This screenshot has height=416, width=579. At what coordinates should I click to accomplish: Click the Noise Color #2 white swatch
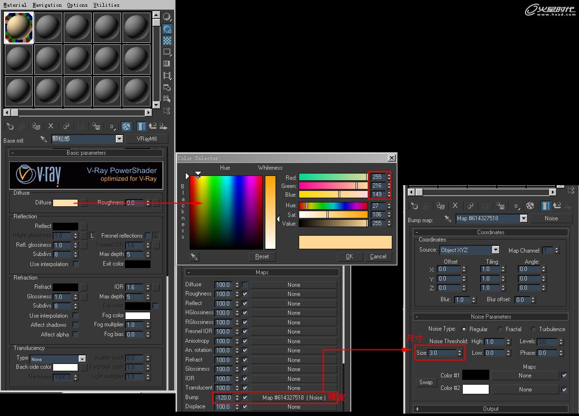[476, 389]
